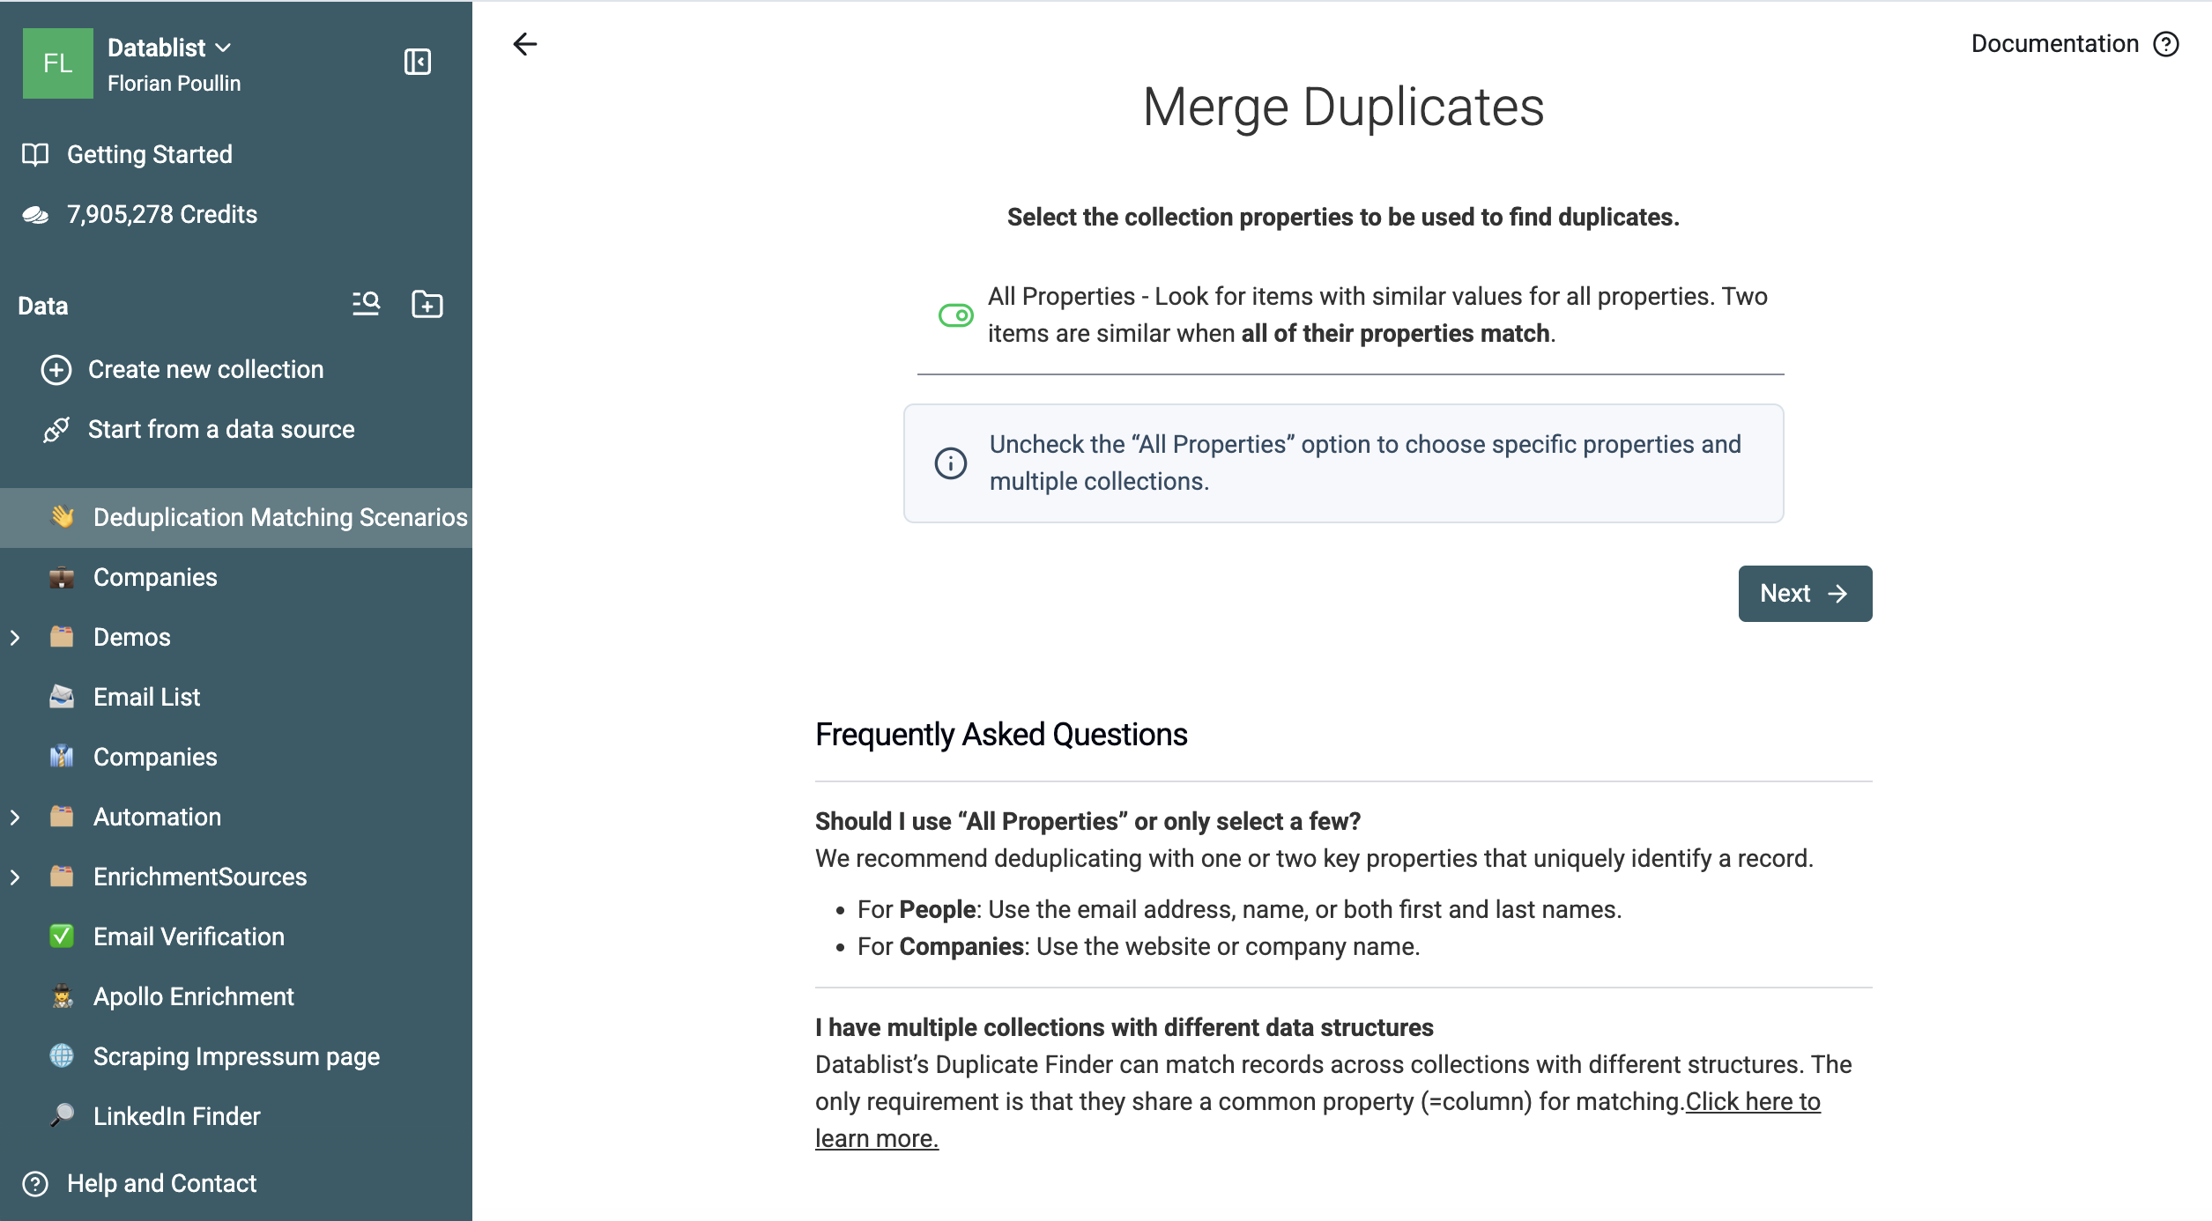Screen dimensions: 2212x1221
Task: Click the new folder icon
Action: [427, 304]
